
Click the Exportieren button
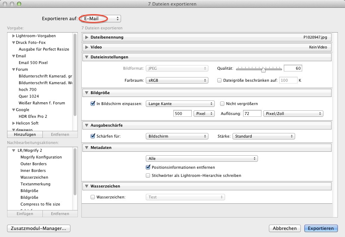321,229
